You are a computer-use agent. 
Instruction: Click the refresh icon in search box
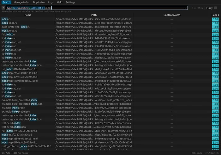pyautogui.click(x=185, y=8)
